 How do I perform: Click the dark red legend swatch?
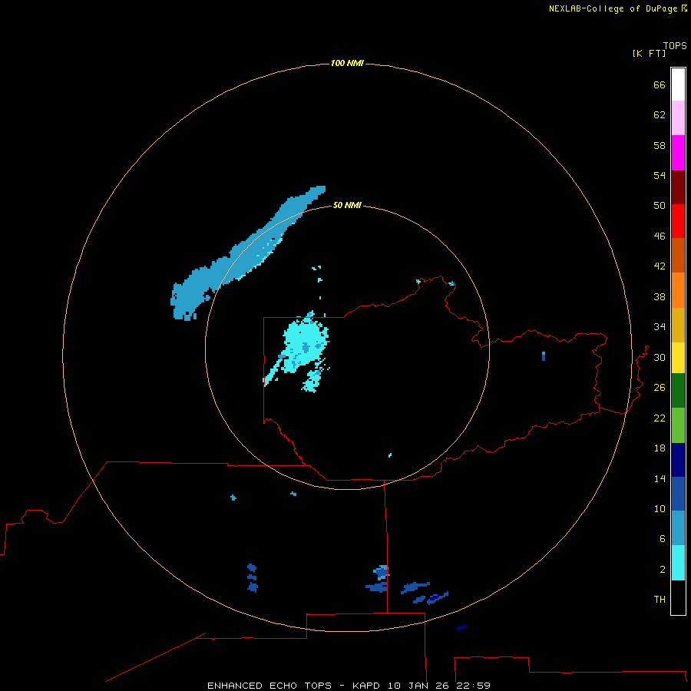678,187
